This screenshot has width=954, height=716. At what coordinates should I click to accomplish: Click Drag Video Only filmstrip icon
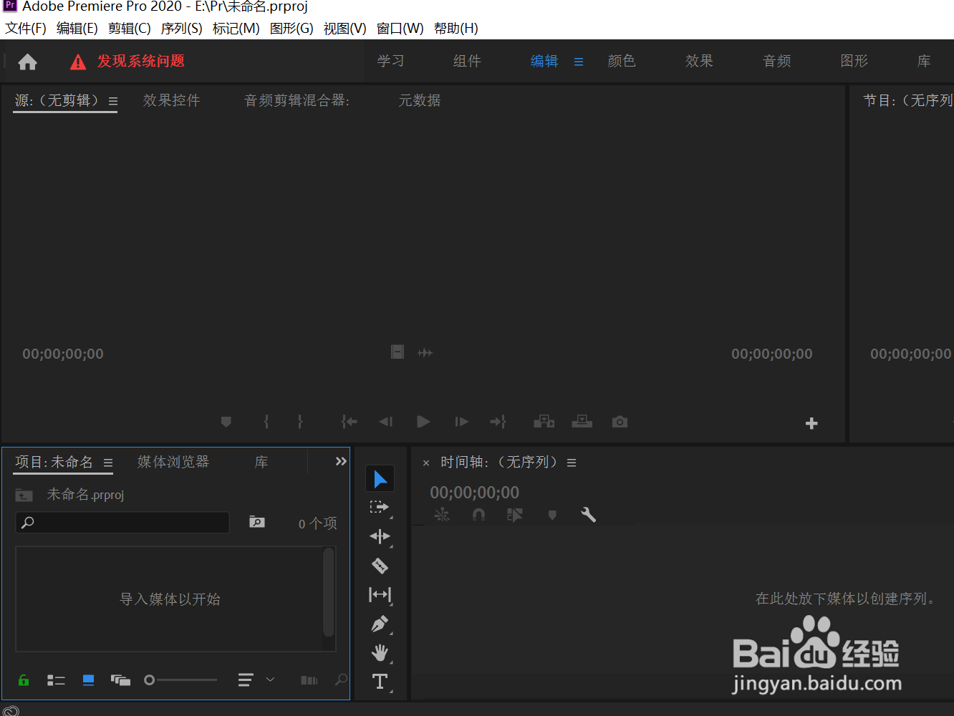point(397,352)
